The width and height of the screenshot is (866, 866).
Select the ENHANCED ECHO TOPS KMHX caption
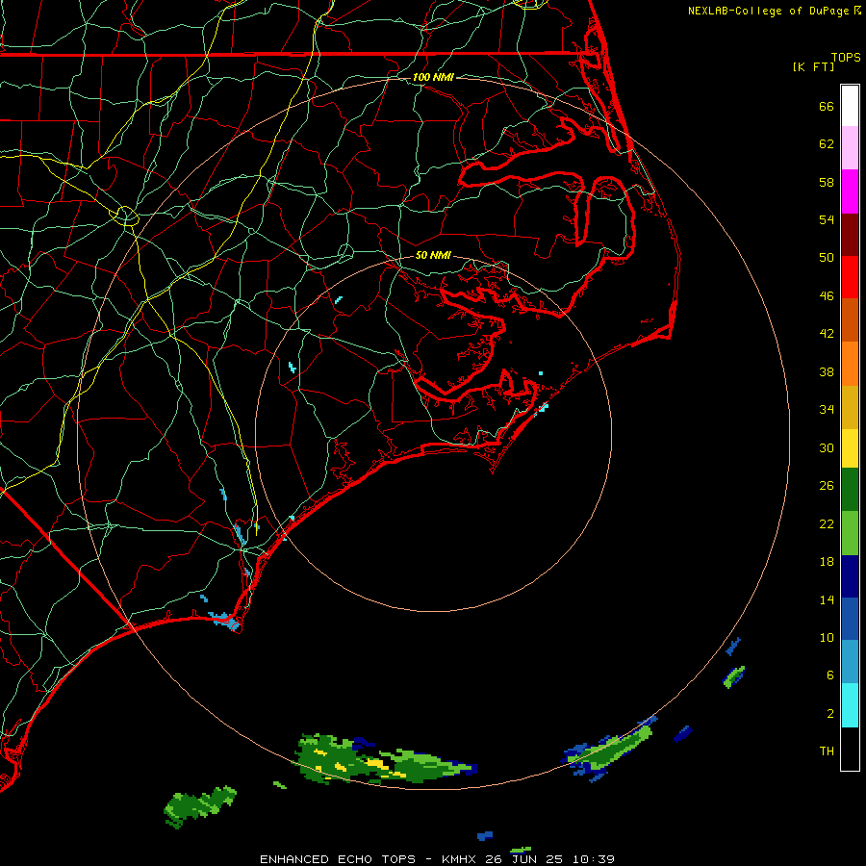[x=437, y=859]
